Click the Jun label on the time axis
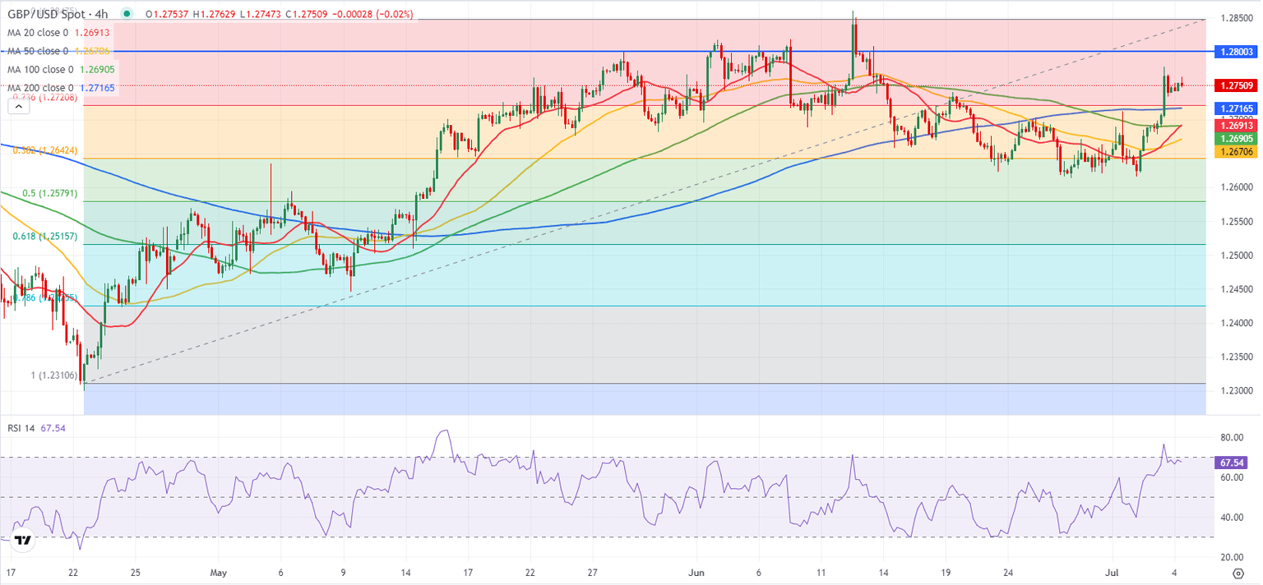Viewport: 1263px width, 585px height. (697, 571)
